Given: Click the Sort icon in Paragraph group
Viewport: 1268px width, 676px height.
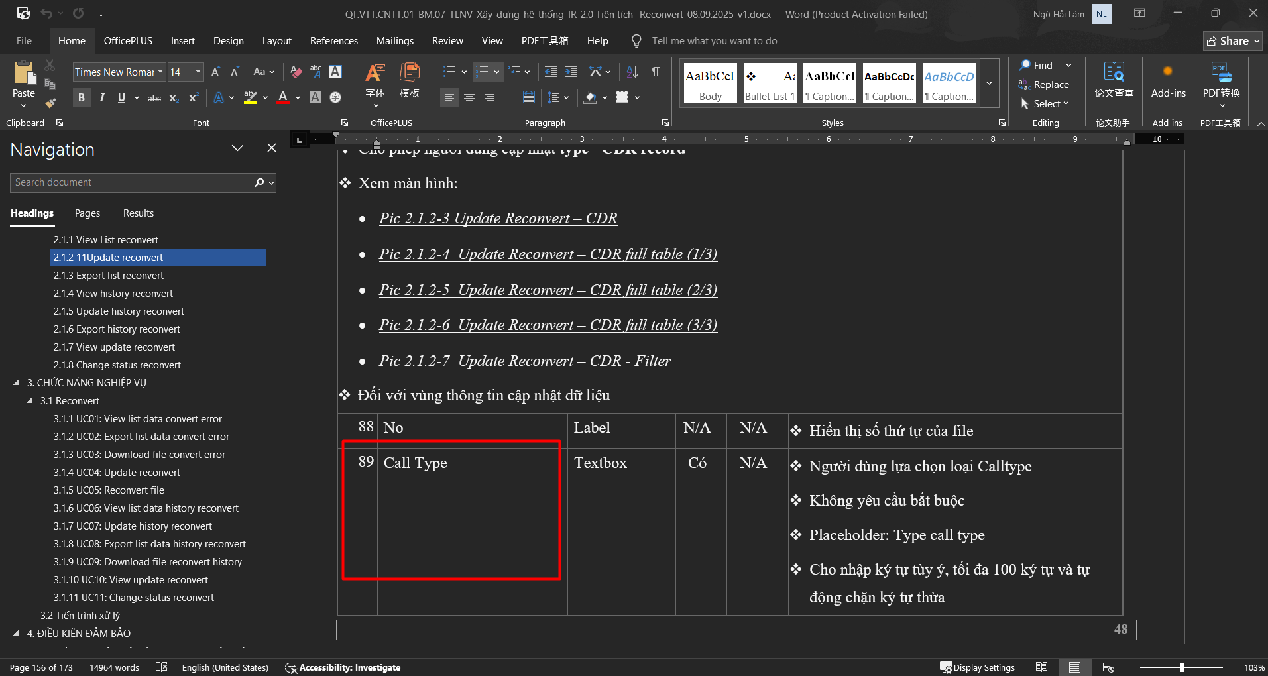Looking at the screenshot, I should click(632, 72).
